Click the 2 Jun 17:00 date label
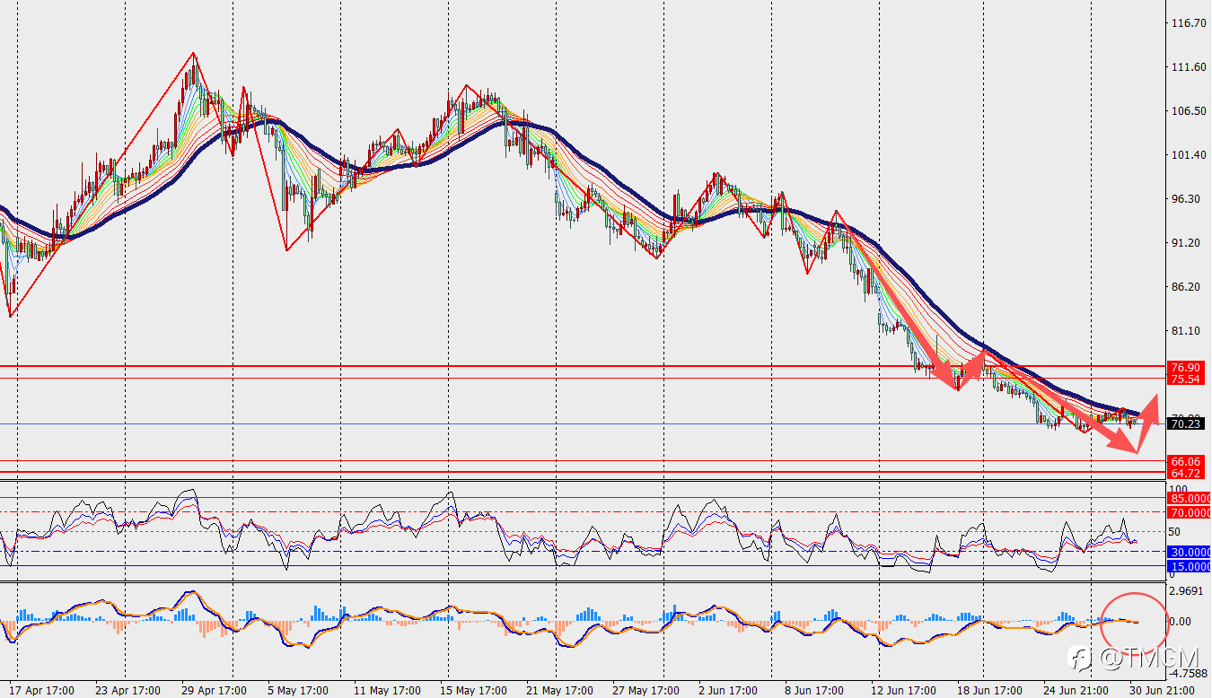Viewport: 1212px width, 698px height. click(728, 690)
